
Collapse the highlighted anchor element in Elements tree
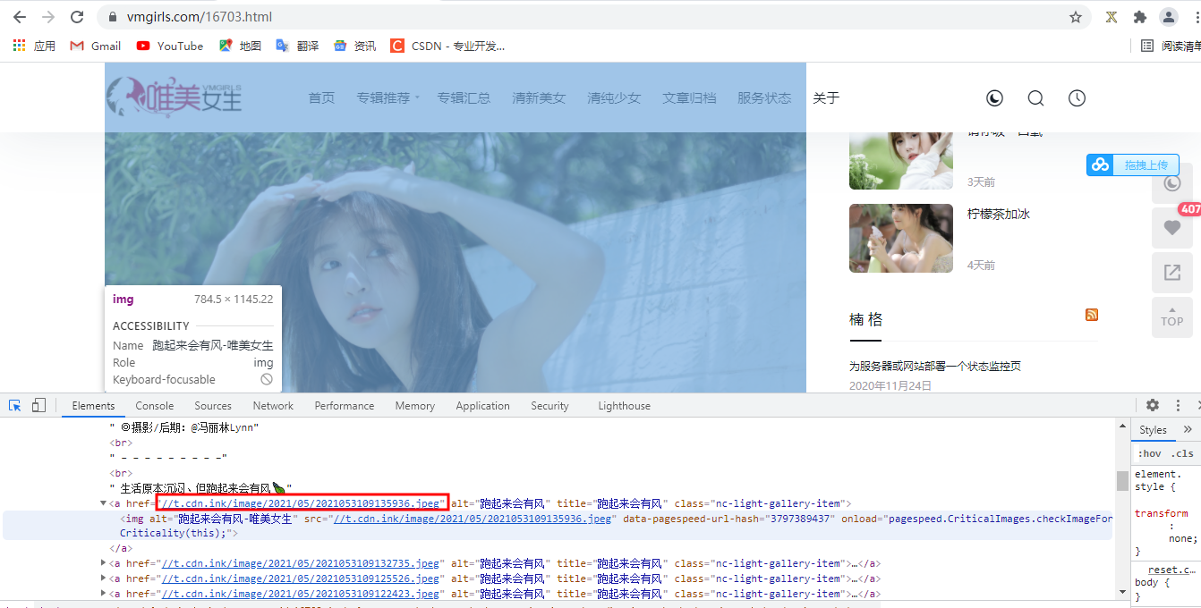(103, 502)
